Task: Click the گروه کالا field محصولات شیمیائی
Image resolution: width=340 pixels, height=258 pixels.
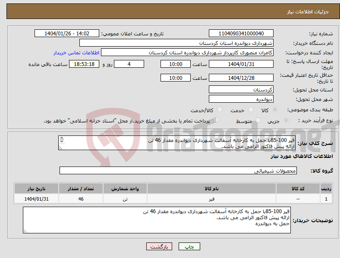Action: (x=178, y=170)
